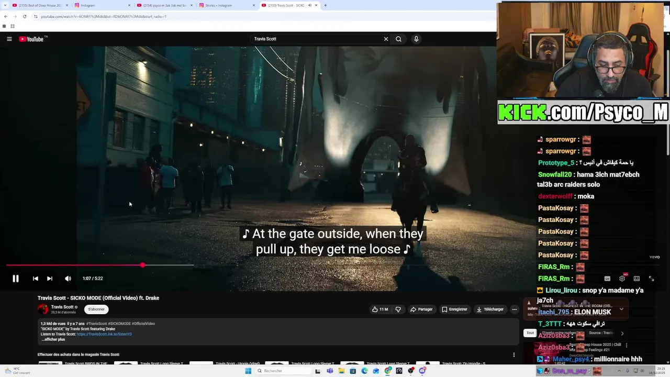Open the Travis Scott channel name link
This screenshot has width=670, height=377.
pos(62,307)
